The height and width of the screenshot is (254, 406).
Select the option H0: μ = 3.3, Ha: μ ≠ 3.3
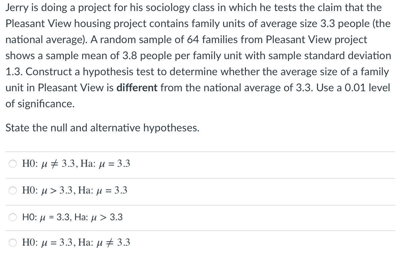(76, 243)
